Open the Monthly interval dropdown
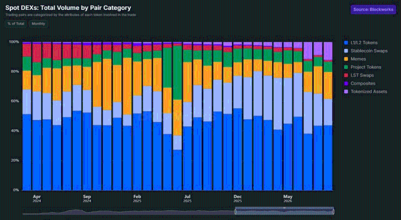The width and height of the screenshot is (401, 220). point(38,24)
